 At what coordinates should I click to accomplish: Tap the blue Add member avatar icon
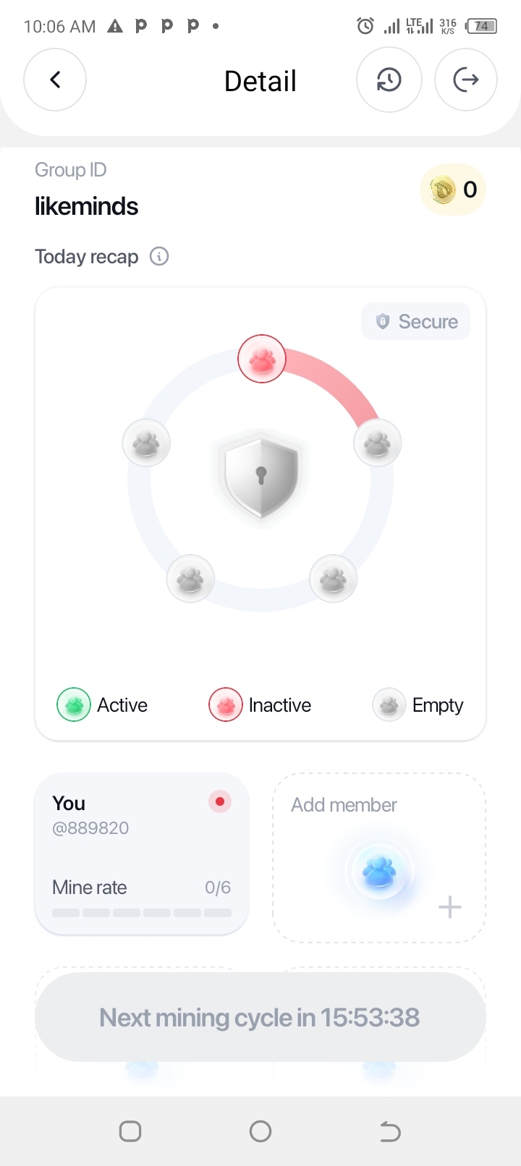(379, 870)
